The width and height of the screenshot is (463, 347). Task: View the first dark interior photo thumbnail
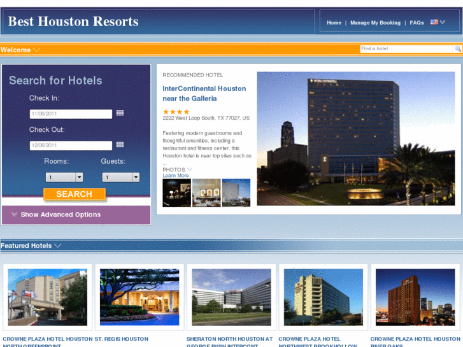(176, 192)
